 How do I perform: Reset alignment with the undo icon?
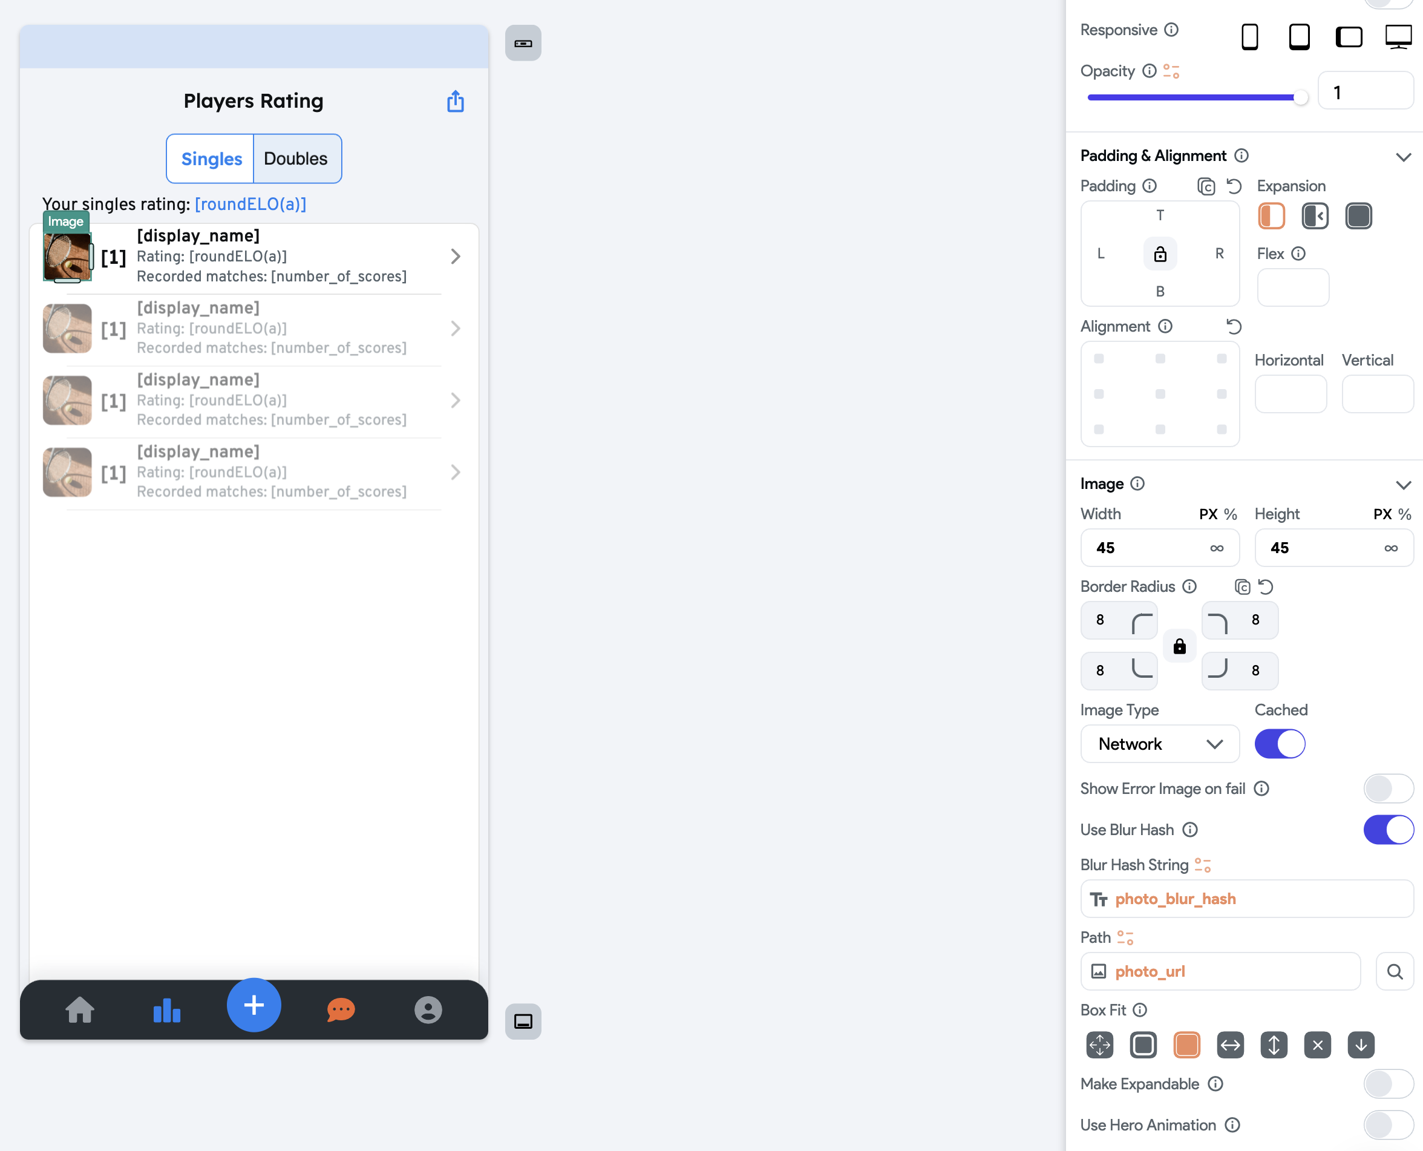pyautogui.click(x=1234, y=326)
